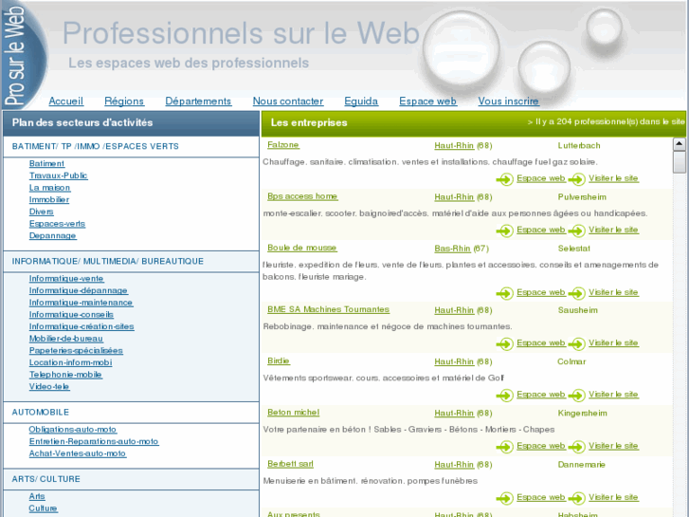Open the Espaces-verts category

coord(57,224)
